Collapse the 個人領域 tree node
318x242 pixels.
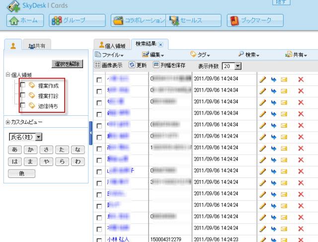point(8,75)
